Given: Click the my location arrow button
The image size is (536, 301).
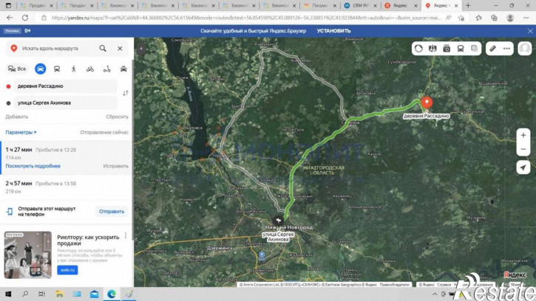Looking at the screenshot, I should pos(523,167).
